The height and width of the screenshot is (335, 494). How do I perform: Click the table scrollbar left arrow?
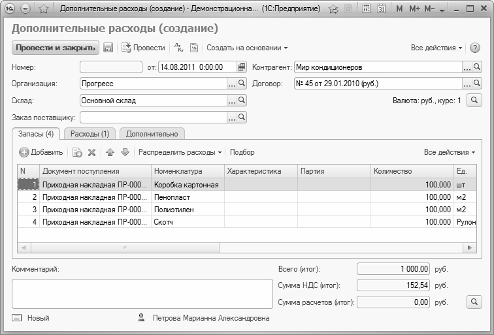24,247
